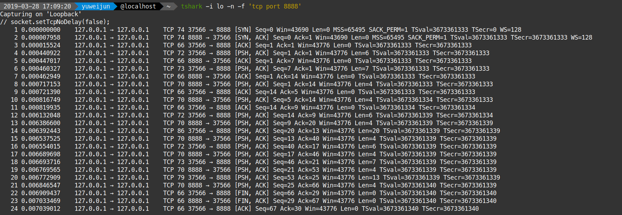The width and height of the screenshot is (622, 215).
Task: Place cursor on the tshark command word
Action: tap(191, 6)
